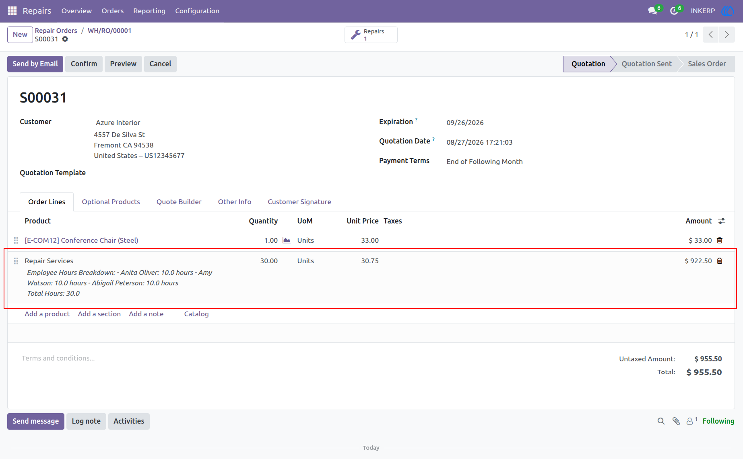Open the activities clock icon
Screen dimensions: 743x459
coord(674,11)
